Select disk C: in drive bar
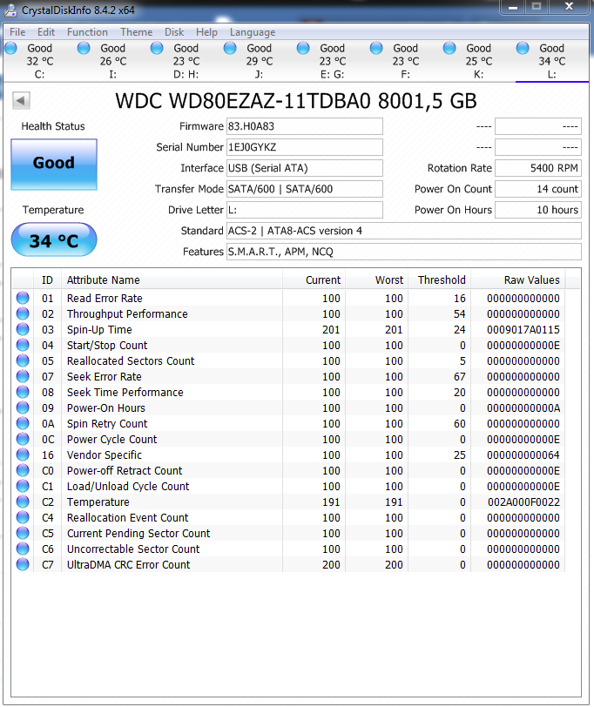The height and width of the screenshot is (707, 594). 40,61
